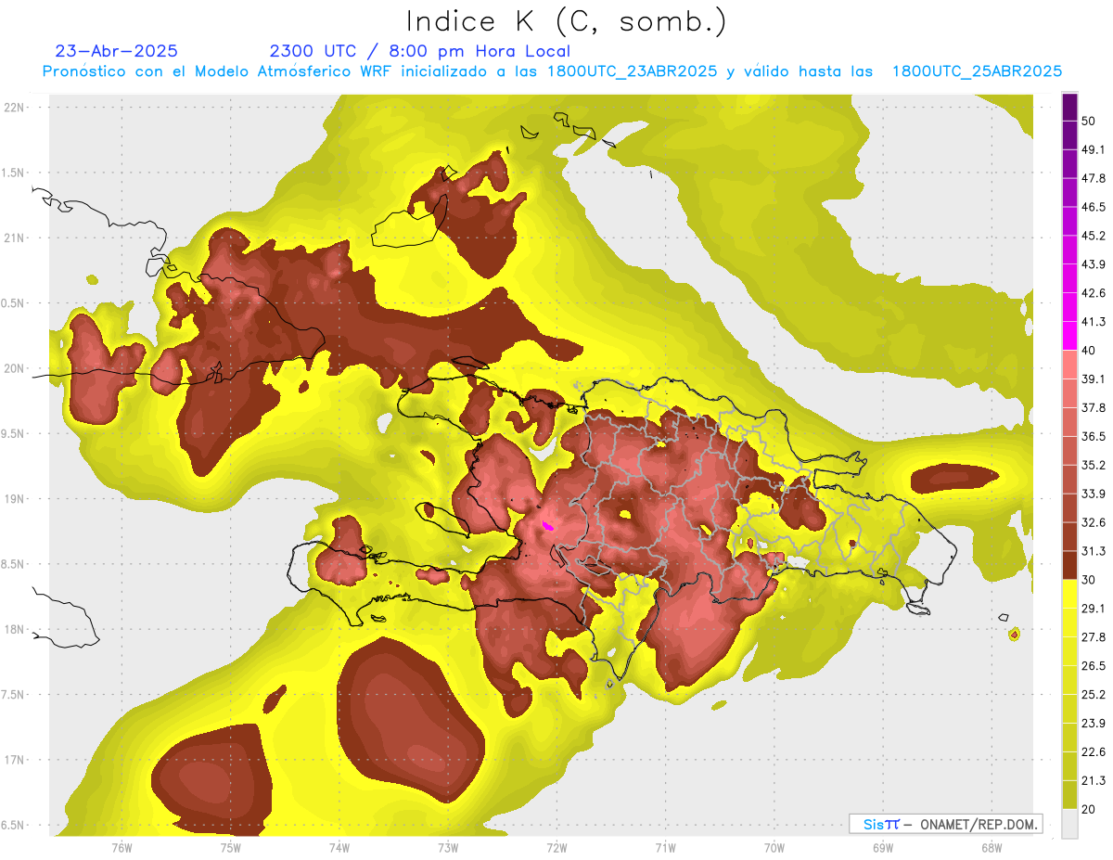Click the "18N" latitude label
The image size is (1113, 860).
point(15,629)
